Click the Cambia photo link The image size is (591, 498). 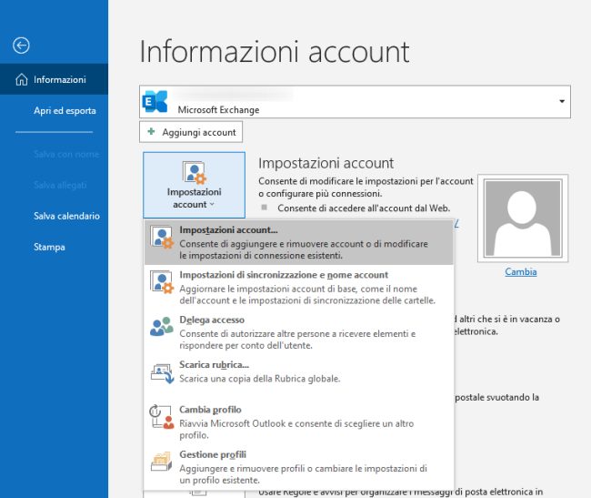(521, 271)
